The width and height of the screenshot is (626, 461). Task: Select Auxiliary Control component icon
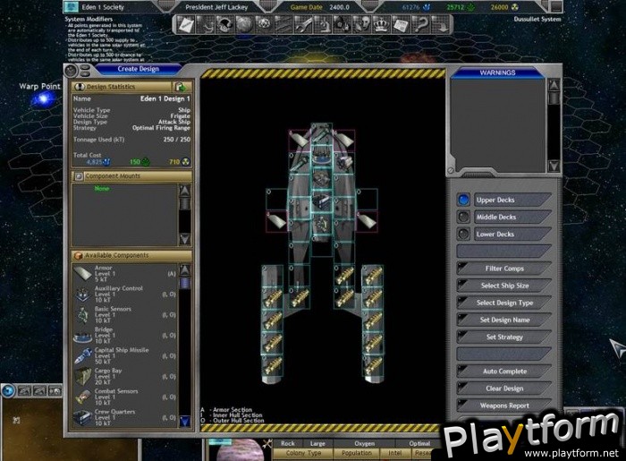point(82,295)
